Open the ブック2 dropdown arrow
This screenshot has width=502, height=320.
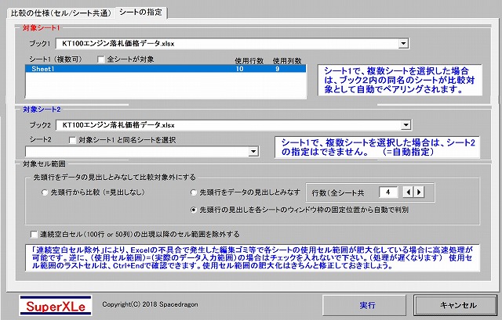coord(406,125)
